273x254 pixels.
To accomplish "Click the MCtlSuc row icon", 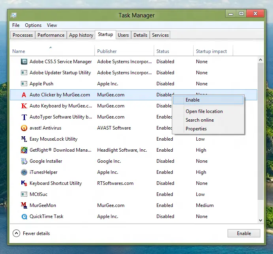I will [24, 194].
